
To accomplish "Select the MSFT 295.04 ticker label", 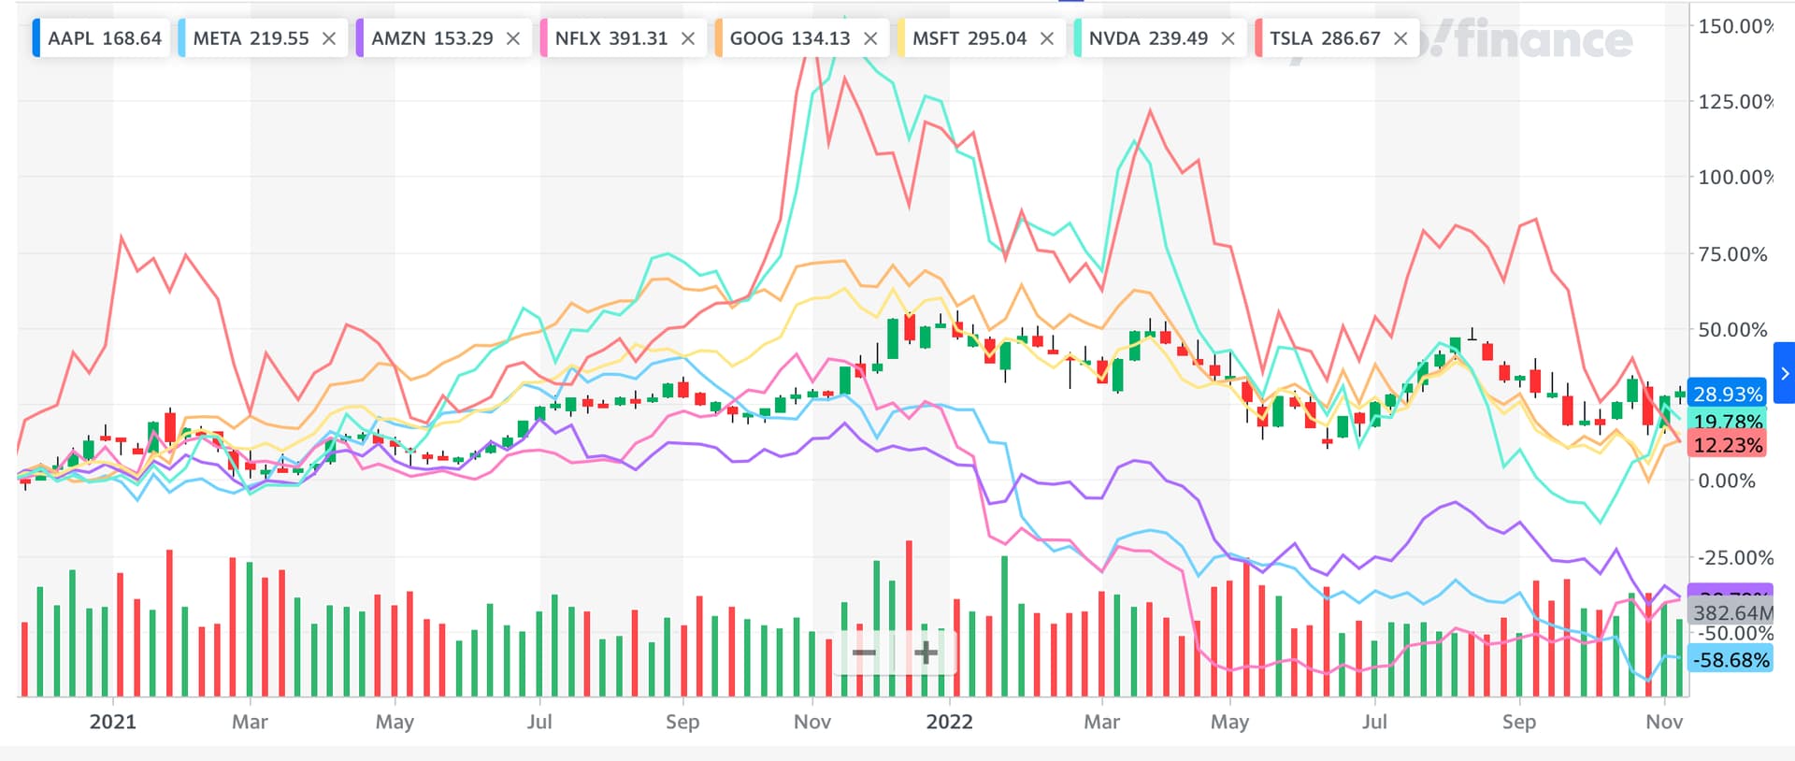I will [969, 38].
